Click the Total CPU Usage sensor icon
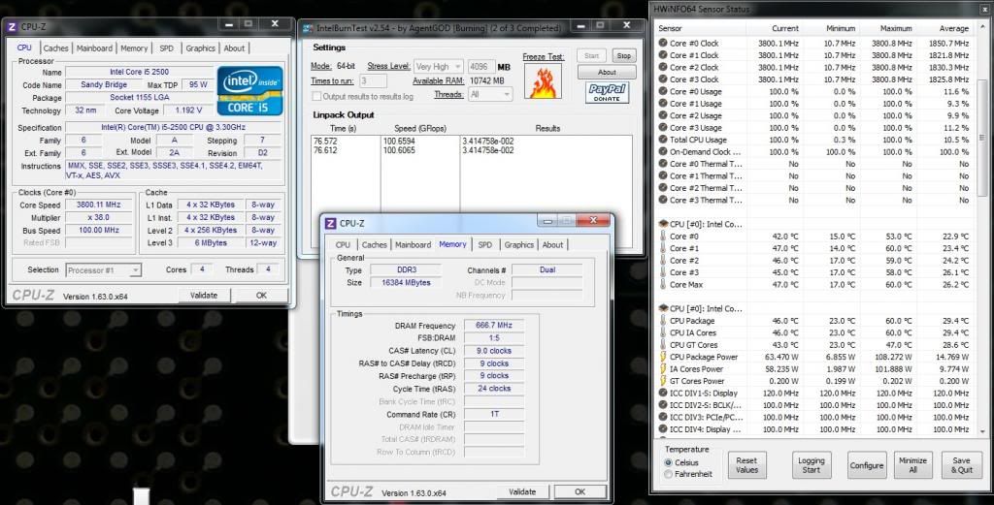 (x=662, y=140)
